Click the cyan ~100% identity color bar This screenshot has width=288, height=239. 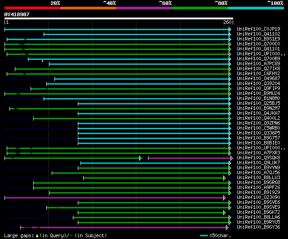click(256, 8)
